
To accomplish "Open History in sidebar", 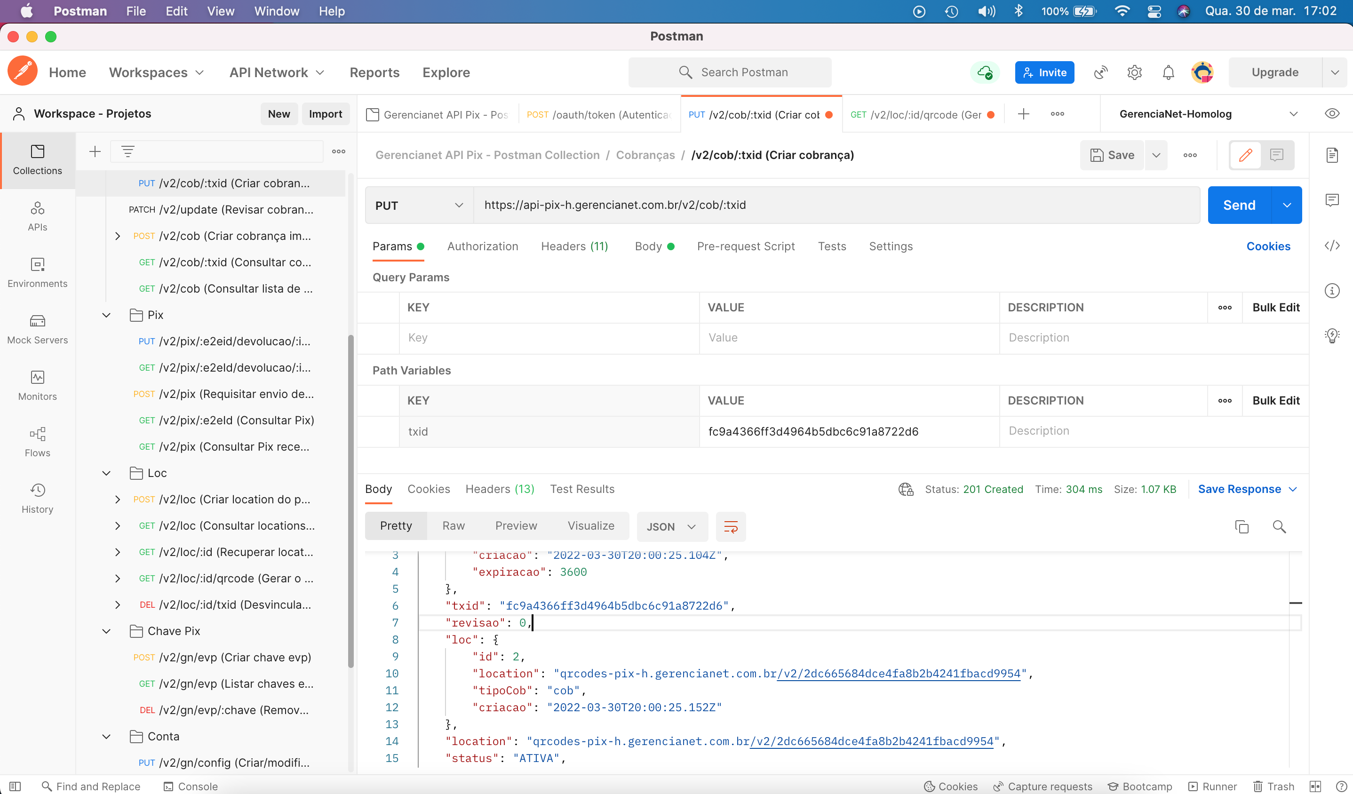I will pyautogui.click(x=37, y=498).
